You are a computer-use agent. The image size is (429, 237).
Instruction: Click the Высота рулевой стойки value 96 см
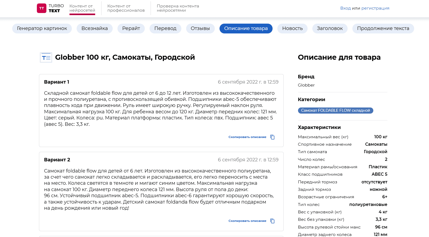click(381, 227)
